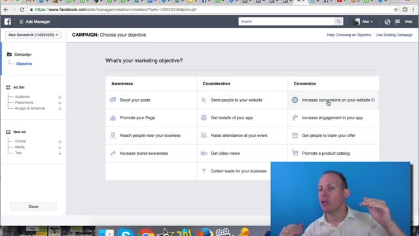The height and width of the screenshot is (236, 419).
Task: Click the Campaign heading in sidebar
Action: [x=23, y=54]
